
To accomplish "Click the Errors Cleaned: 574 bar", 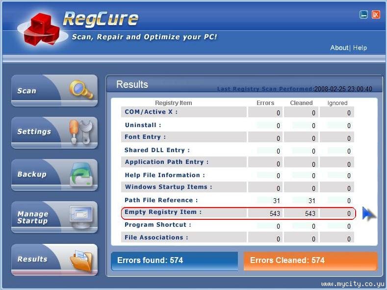I will point(310,261).
